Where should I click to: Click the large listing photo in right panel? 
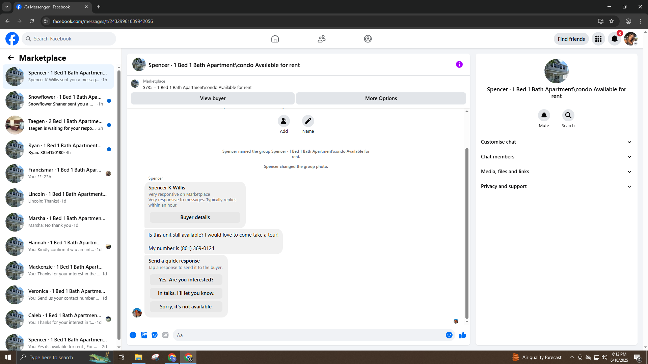coord(556,71)
